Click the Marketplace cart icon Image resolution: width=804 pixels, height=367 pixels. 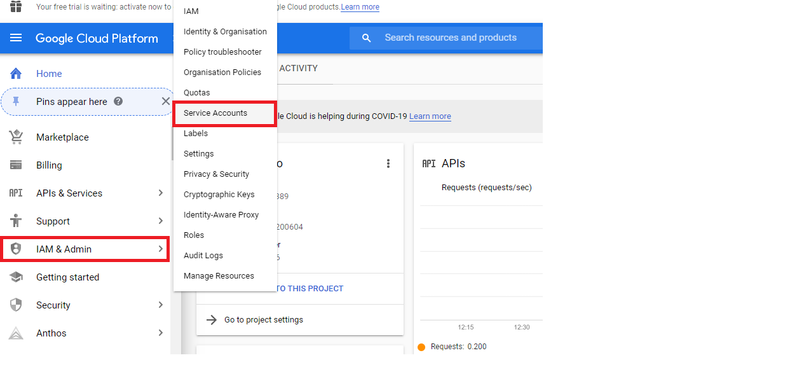tap(16, 137)
